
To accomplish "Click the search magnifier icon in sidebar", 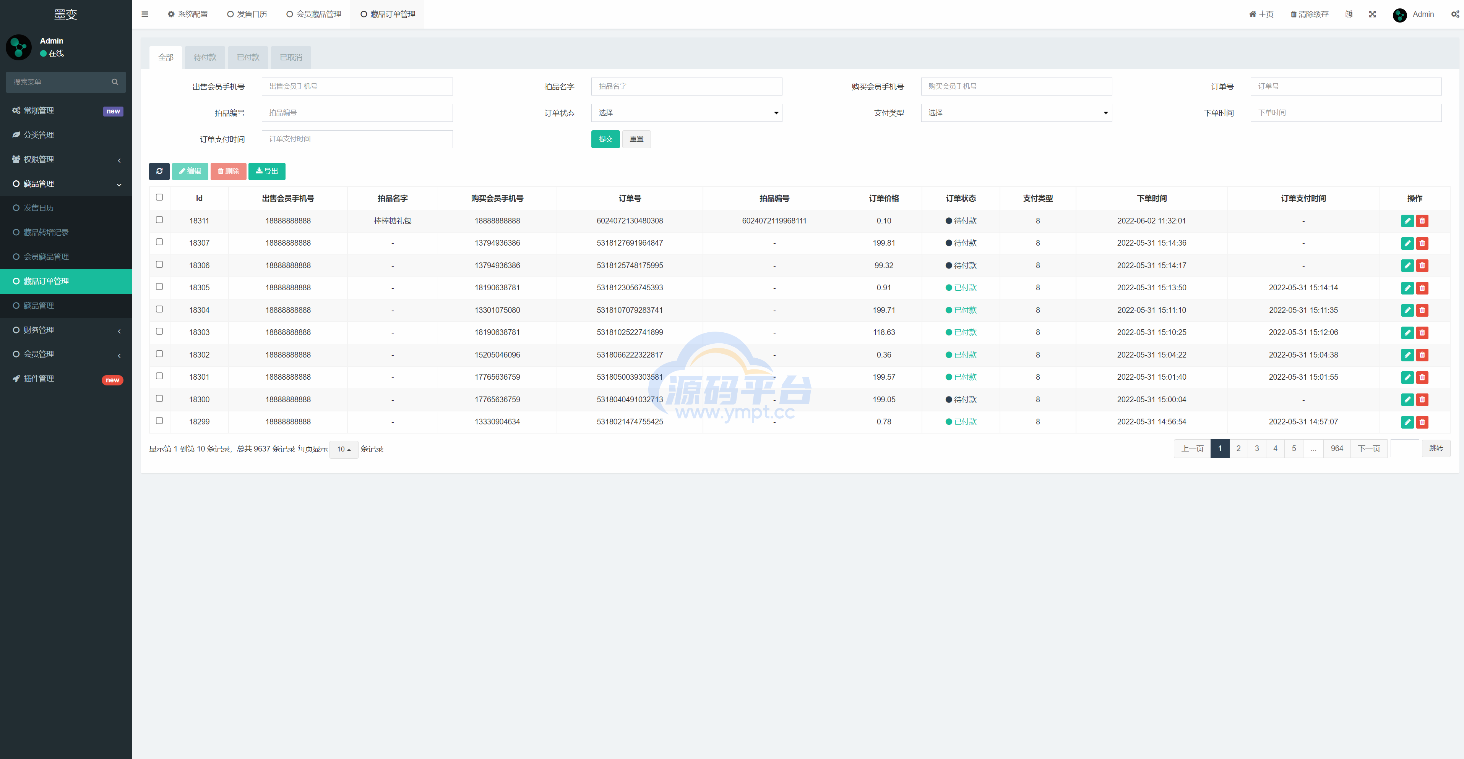I will [x=115, y=82].
